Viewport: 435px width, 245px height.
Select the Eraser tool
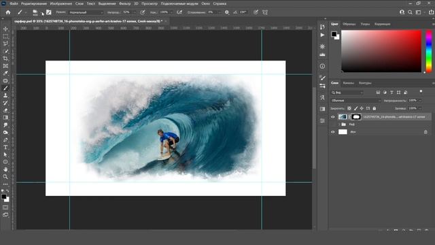coord(5,110)
